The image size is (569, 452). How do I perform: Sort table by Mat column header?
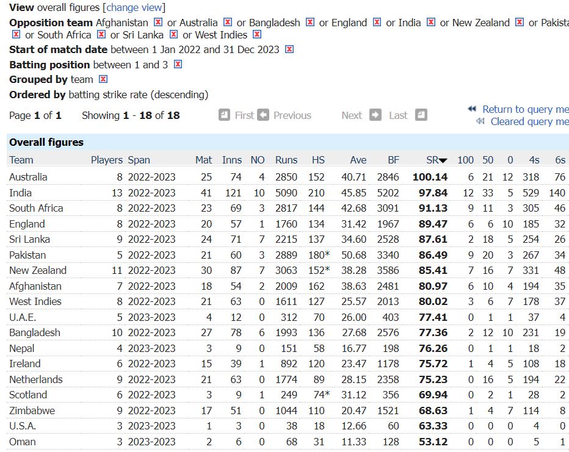point(203,160)
